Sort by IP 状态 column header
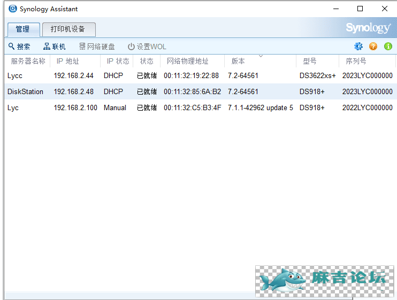This screenshot has width=397, height=300. click(117, 61)
